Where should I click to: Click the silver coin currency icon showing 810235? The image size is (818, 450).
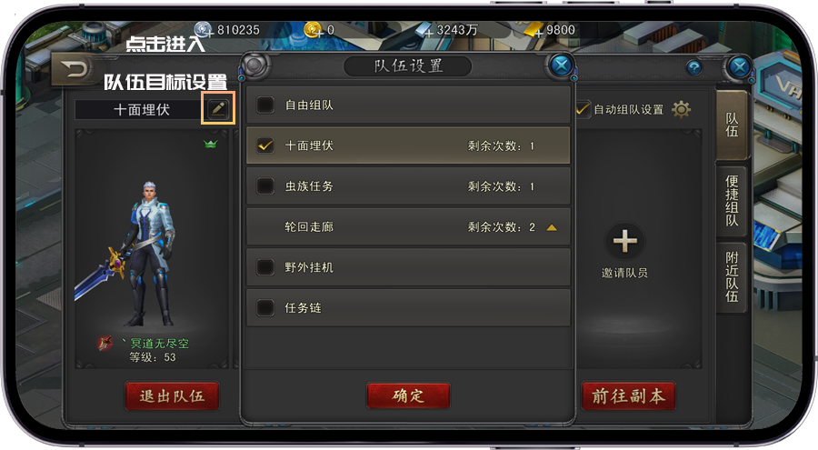[203, 29]
